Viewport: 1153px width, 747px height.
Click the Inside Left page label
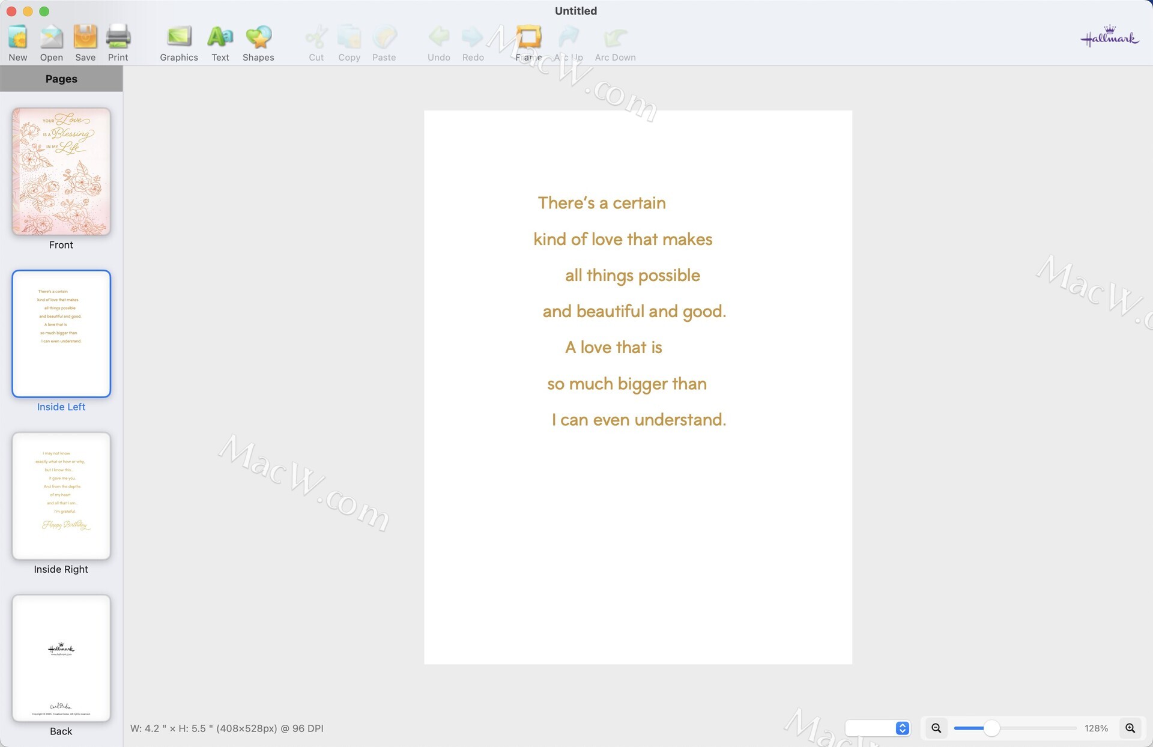tap(61, 407)
